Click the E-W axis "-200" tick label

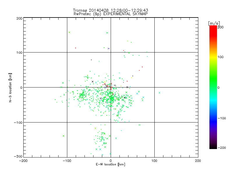tap(23, 161)
